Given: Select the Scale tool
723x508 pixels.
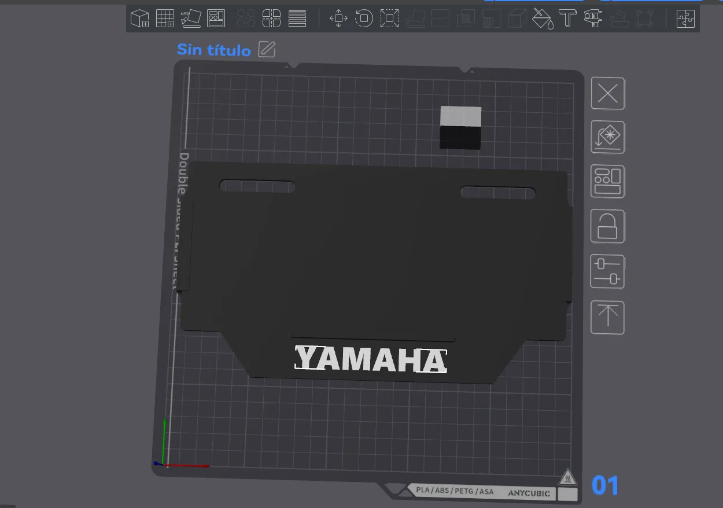Looking at the screenshot, I should click(389, 19).
